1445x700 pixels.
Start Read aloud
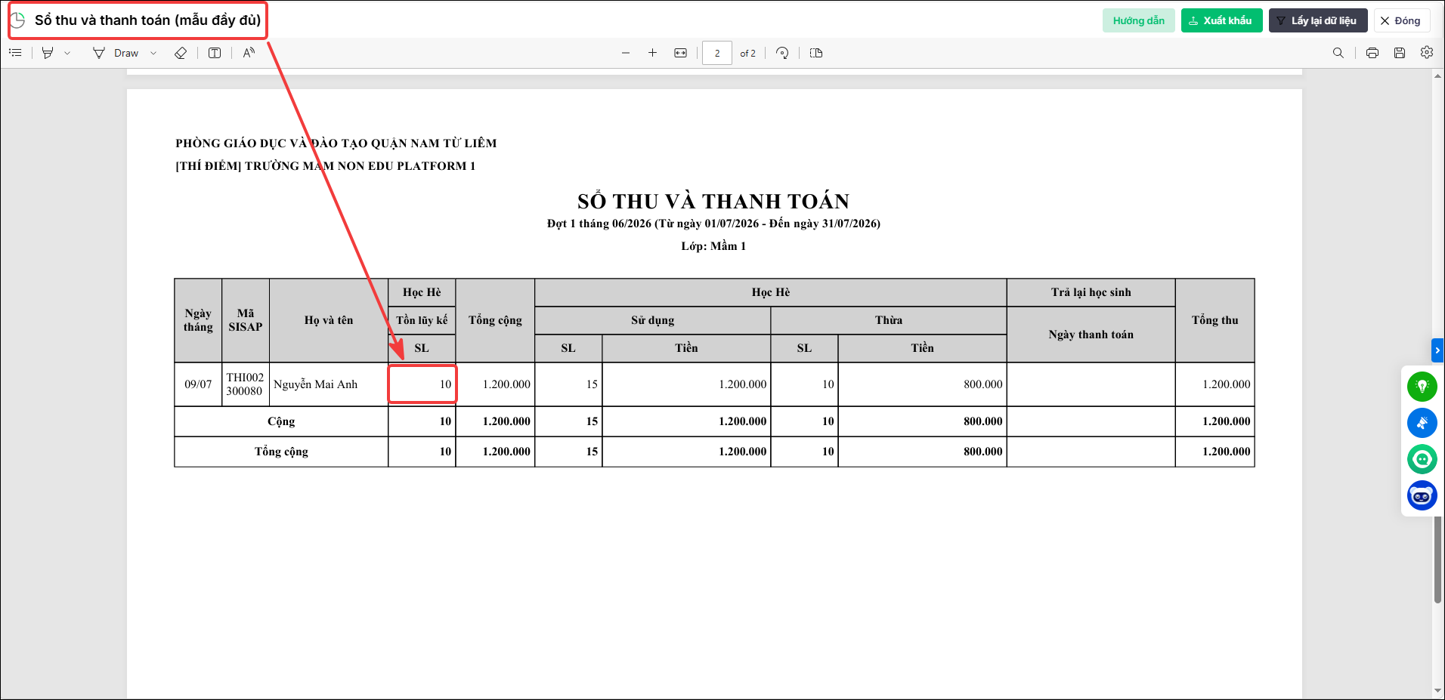tap(249, 53)
